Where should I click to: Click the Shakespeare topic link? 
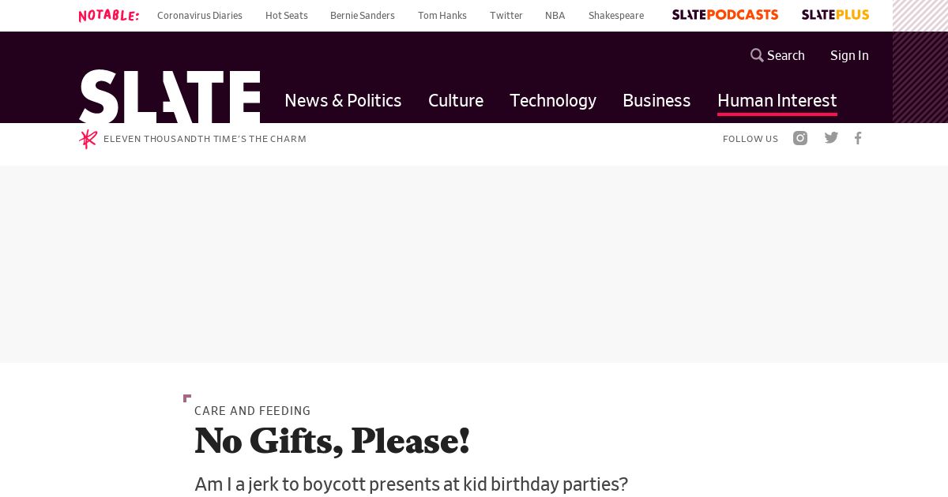[x=616, y=16]
